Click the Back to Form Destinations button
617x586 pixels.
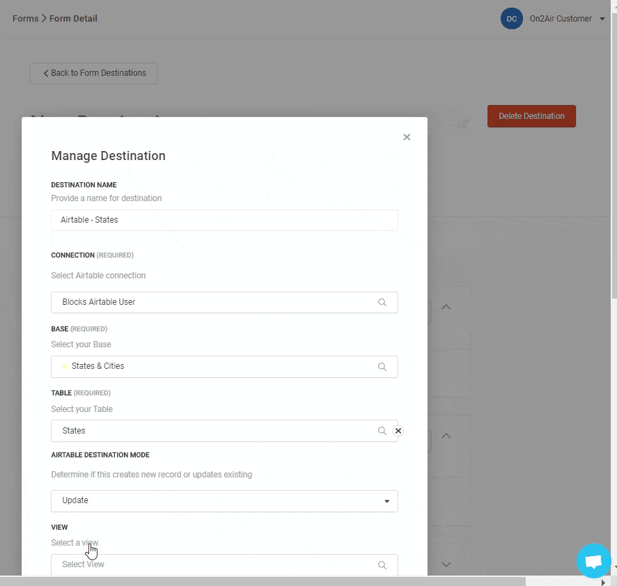(93, 73)
